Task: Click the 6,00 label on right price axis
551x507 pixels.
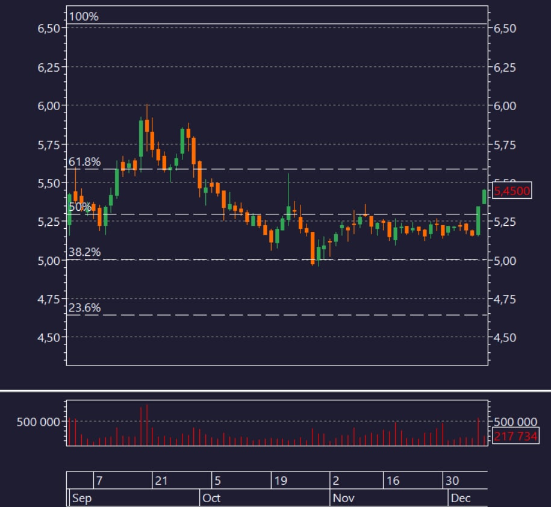Action: (x=505, y=106)
